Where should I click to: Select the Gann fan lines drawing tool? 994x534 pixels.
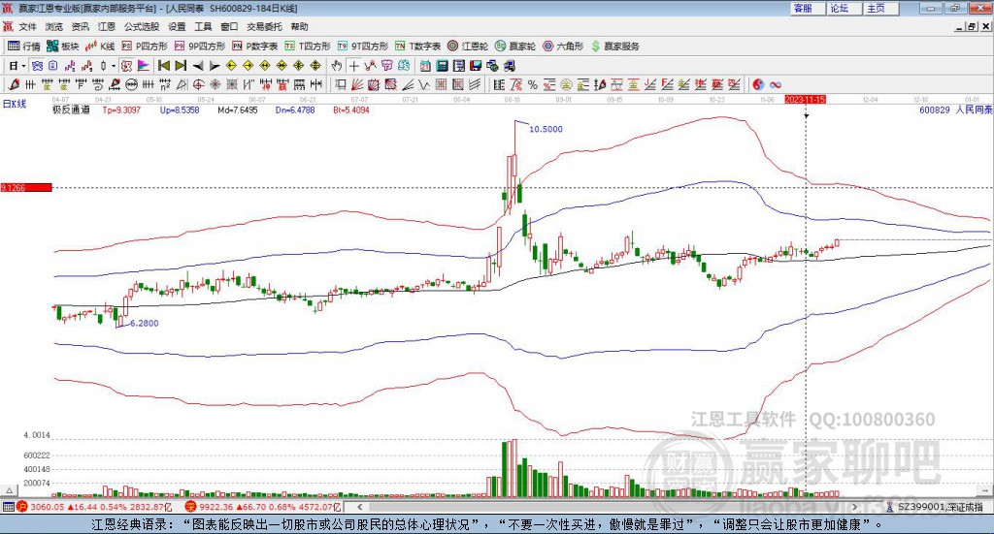[356, 84]
